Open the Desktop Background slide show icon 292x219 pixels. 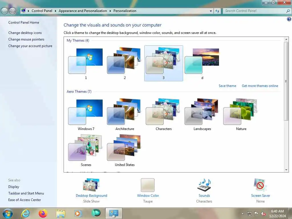[x=91, y=185]
